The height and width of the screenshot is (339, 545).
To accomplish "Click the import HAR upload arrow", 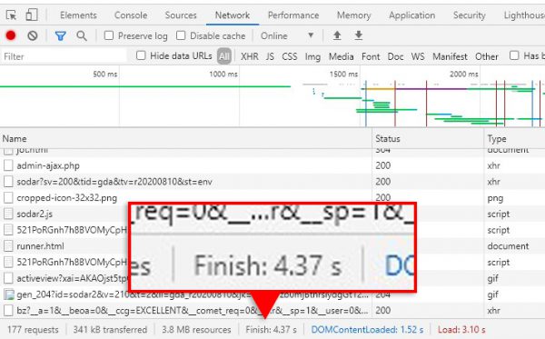I will coord(337,35).
